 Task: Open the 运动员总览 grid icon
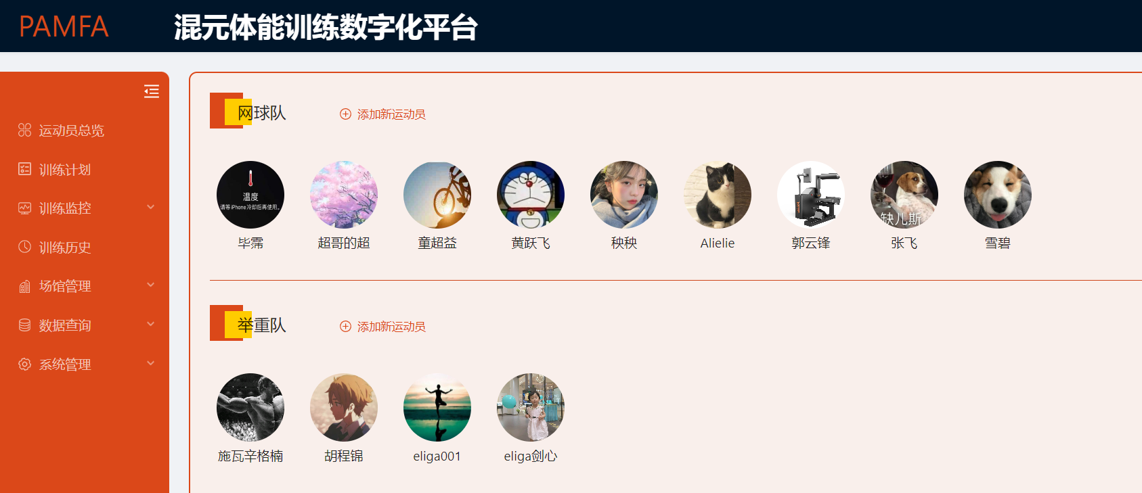pyautogui.click(x=25, y=130)
